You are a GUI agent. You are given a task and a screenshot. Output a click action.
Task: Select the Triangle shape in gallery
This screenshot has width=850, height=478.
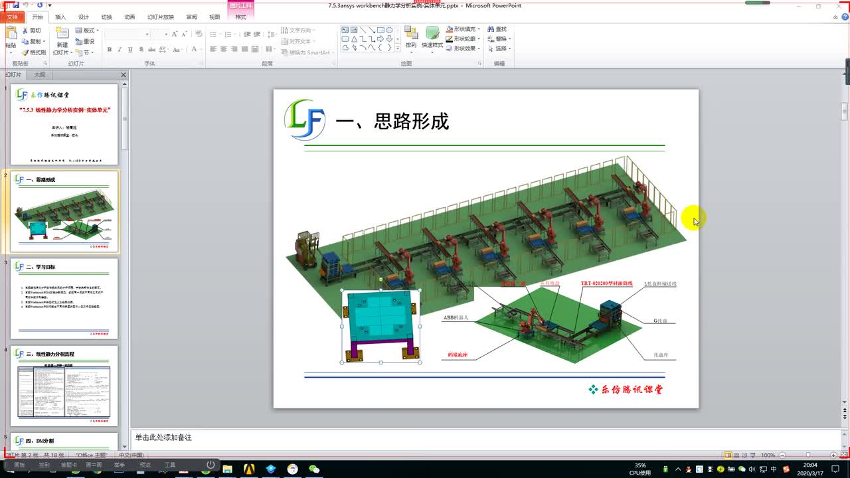354,39
